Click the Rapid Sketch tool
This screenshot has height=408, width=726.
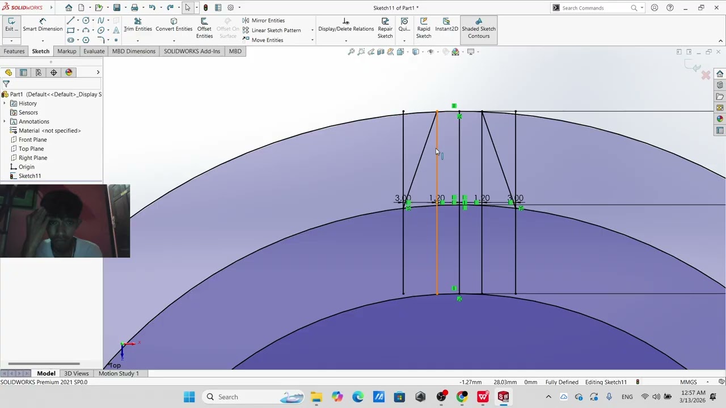[x=424, y=28]
